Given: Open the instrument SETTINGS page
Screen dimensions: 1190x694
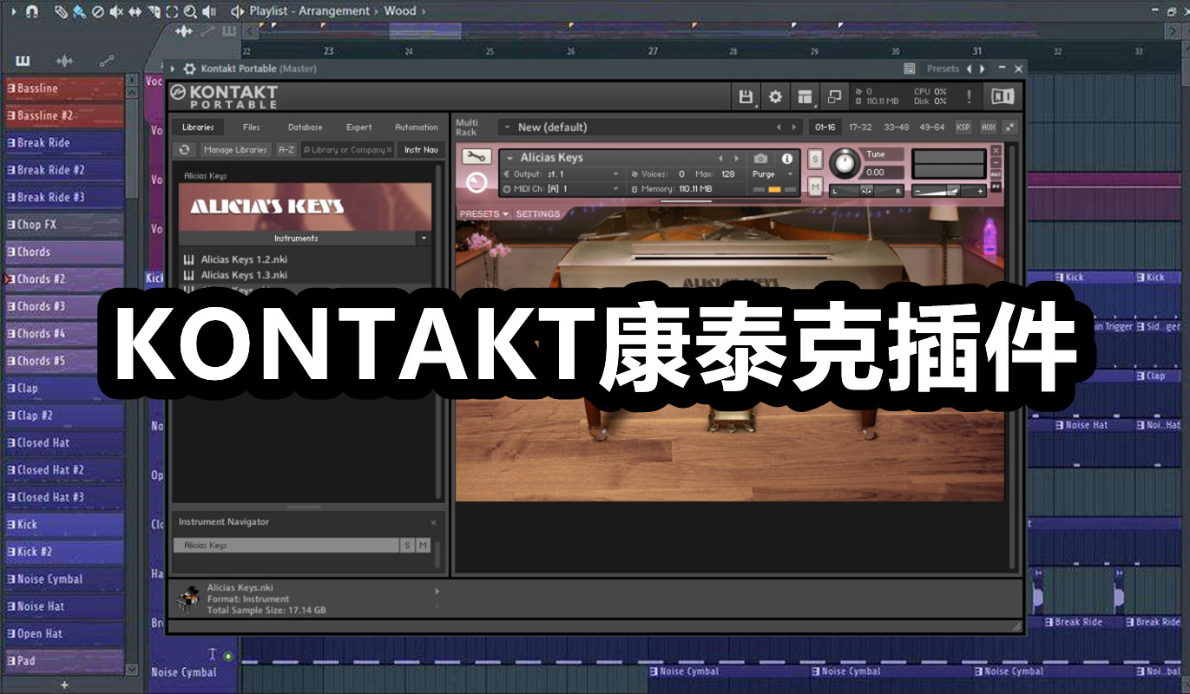Looking at the screenshot, I should [x=538, y=214].
